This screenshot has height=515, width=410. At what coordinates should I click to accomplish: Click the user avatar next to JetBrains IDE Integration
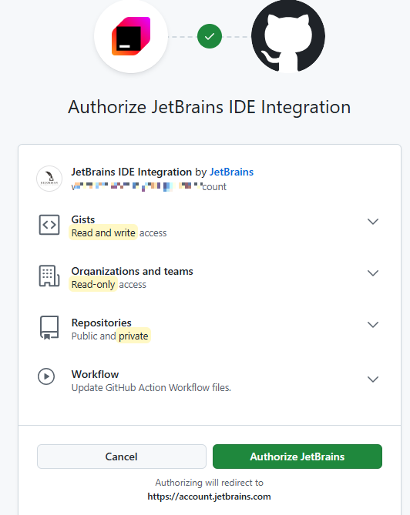(x=49, y=179)
